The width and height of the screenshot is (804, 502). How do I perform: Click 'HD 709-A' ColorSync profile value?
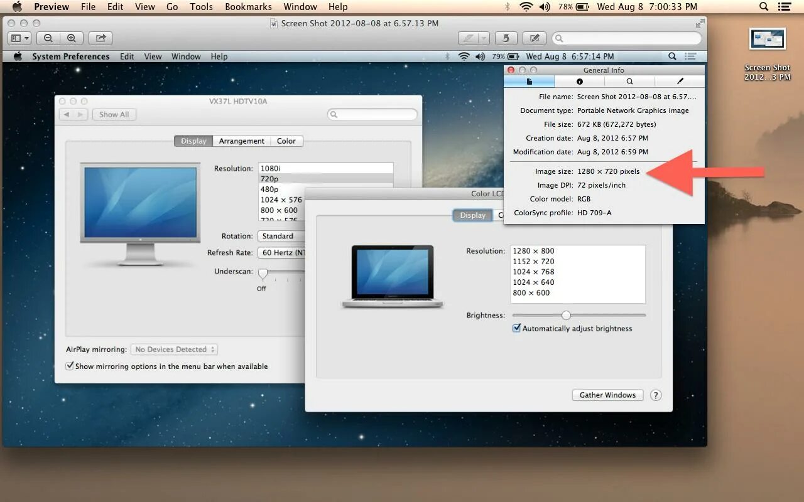tap(594, 213)
